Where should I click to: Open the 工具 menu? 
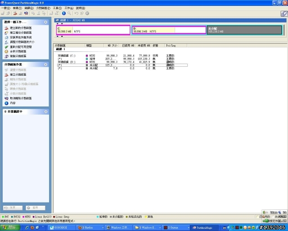tap(57, 8)
